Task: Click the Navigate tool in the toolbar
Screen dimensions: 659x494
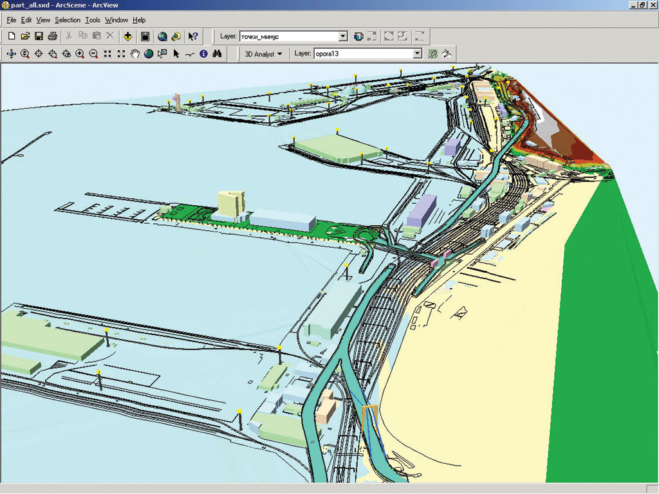Action: (11, 54)
